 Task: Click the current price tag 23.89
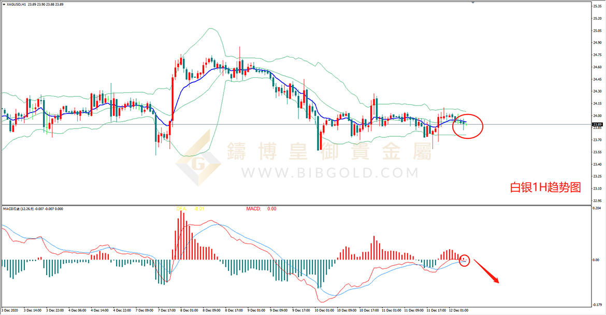(x=597, y=124)
